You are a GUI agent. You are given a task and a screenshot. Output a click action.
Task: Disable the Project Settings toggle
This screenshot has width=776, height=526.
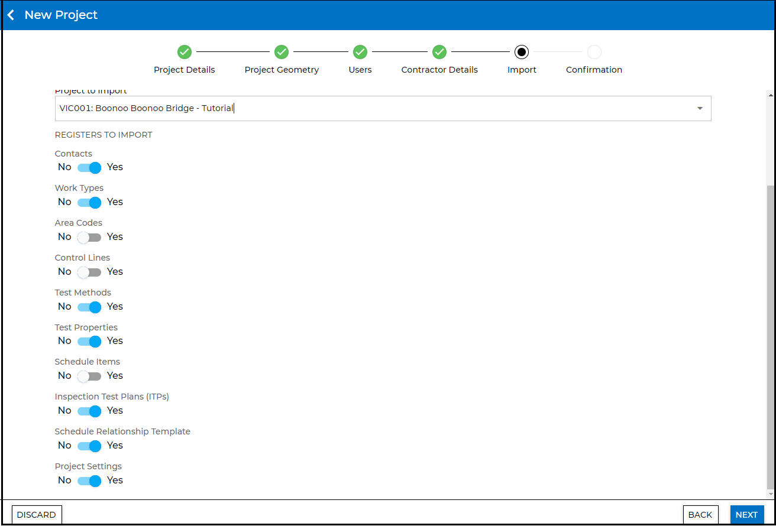point(90,481)
